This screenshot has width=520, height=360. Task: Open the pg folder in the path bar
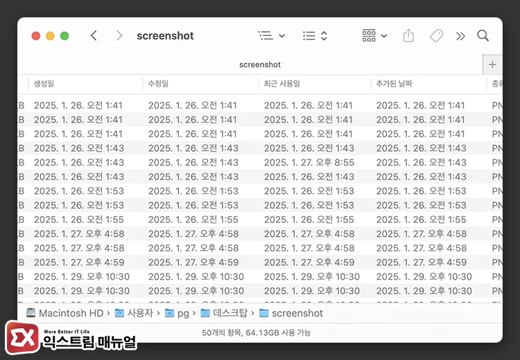tap(177, 313)
